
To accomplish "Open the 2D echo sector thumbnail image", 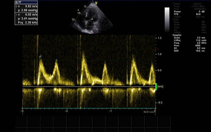I will point(92,18).
